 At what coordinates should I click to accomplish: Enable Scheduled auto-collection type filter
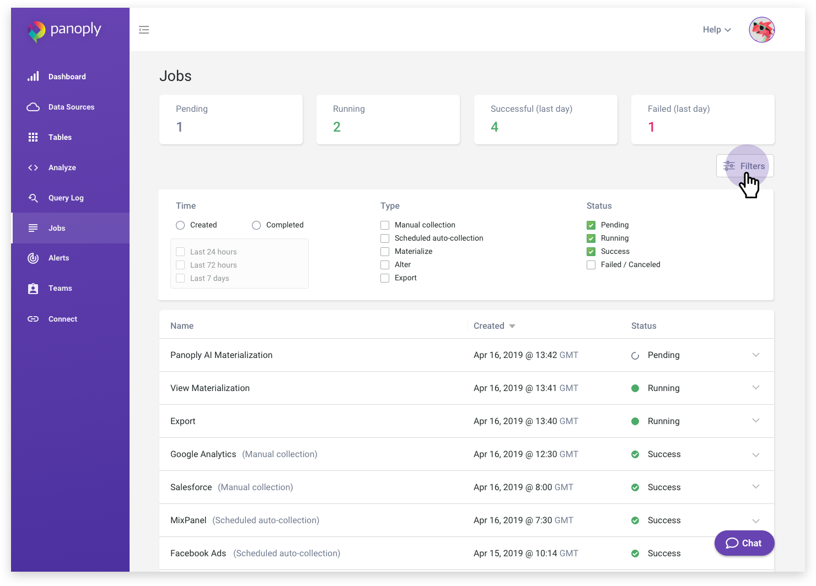coord(385,238)
